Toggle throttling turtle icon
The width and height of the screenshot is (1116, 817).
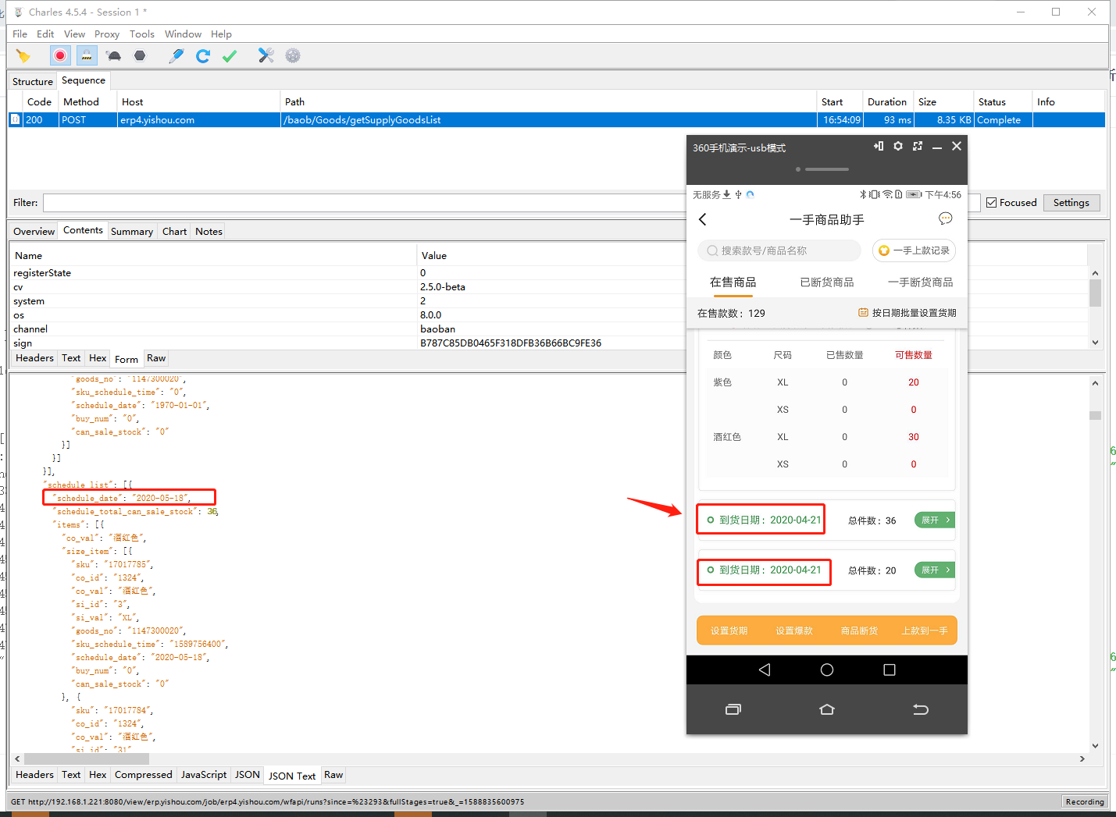(x=114, y=55)
